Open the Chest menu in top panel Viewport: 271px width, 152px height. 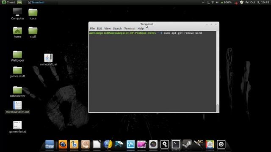pyautogui.click(x=8, y=2)
